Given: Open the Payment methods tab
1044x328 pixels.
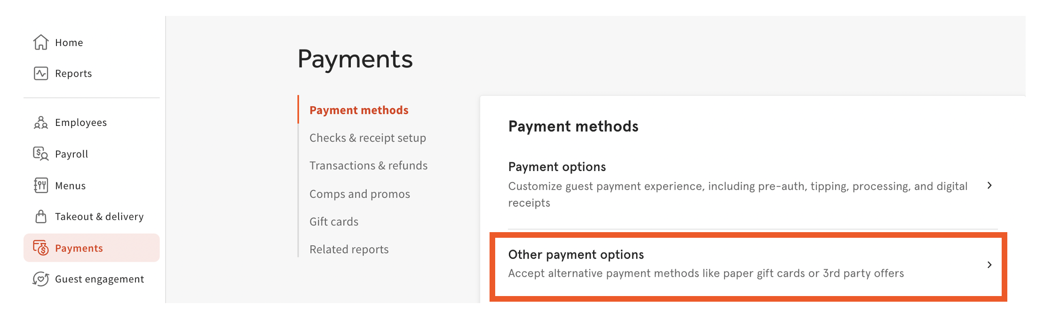Looking at the screenshot, I should click(x=359, y=110).
